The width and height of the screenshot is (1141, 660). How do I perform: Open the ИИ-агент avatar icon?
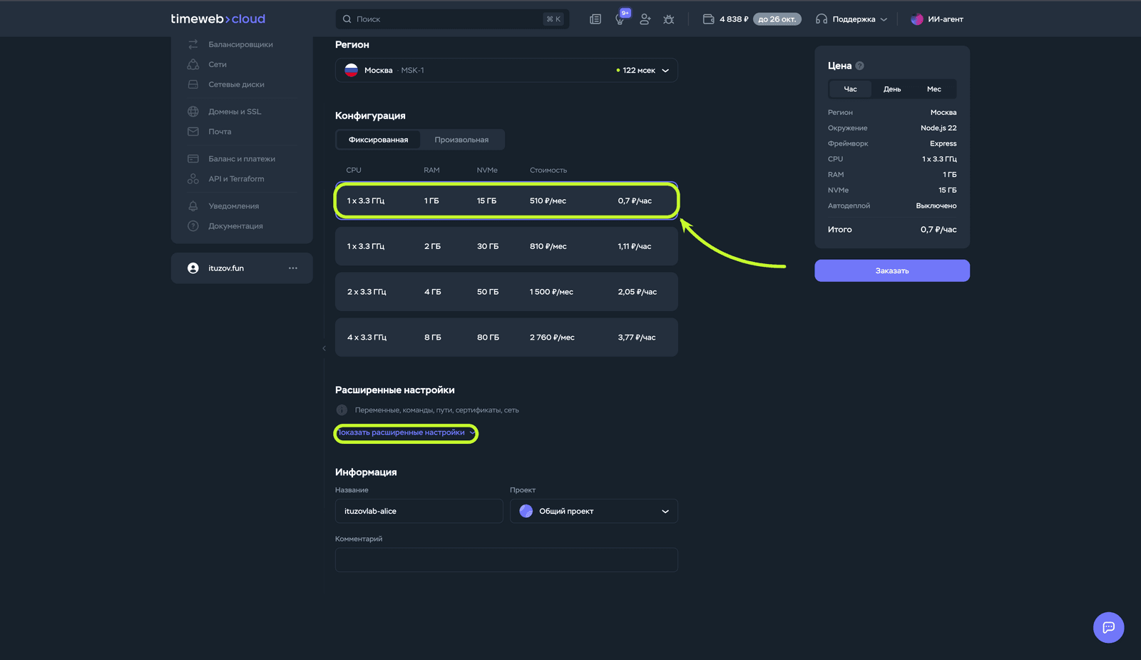(x=917, y=19)
